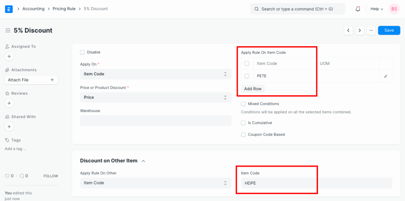Click the ERPNext home logo icon

point(9,9)
